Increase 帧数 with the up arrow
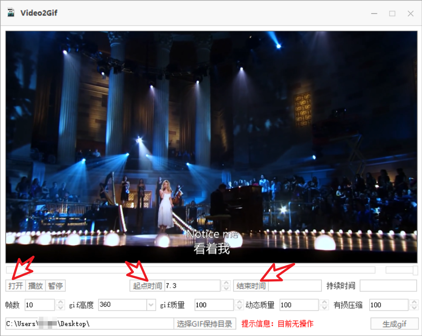Screen dimensions: 422x336 [x=61, y=302]
